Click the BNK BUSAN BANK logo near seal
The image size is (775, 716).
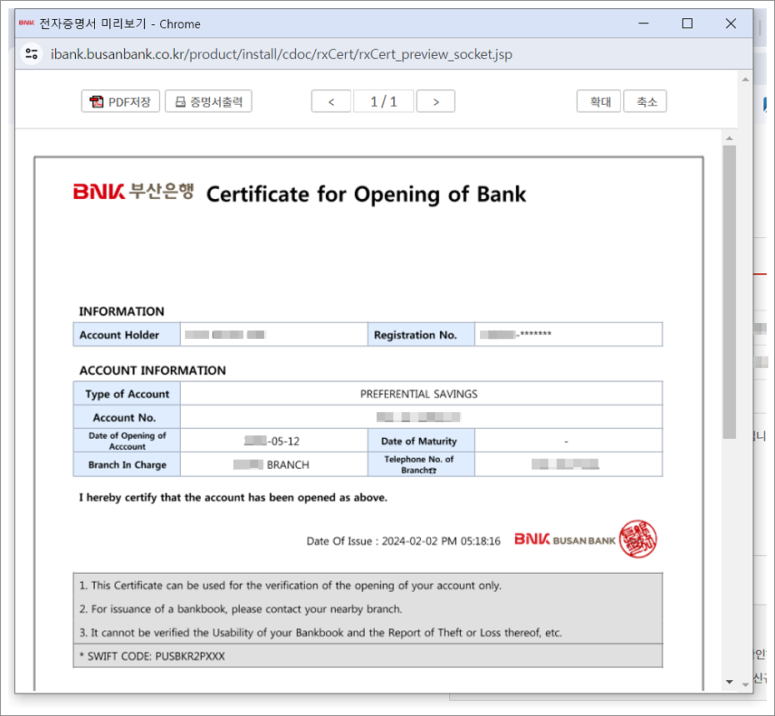(x=565, y=539)
